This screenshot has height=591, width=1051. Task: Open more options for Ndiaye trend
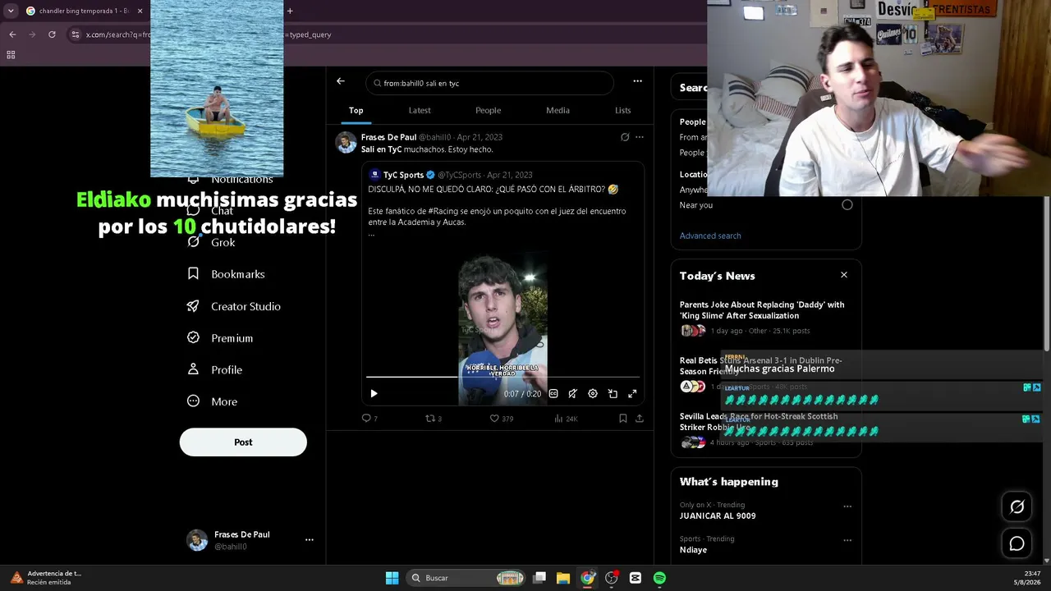(847, 540)
